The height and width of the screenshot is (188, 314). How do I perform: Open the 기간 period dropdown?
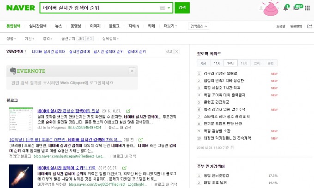[x=30, y=39]
